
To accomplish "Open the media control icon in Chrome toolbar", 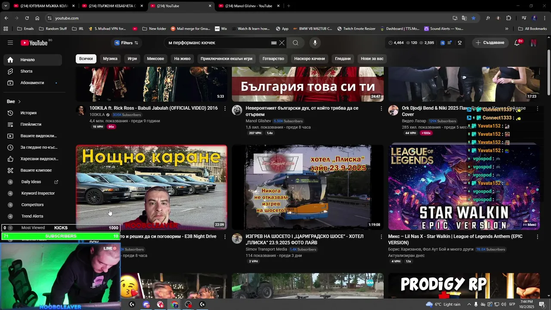I will coord(524,18).
